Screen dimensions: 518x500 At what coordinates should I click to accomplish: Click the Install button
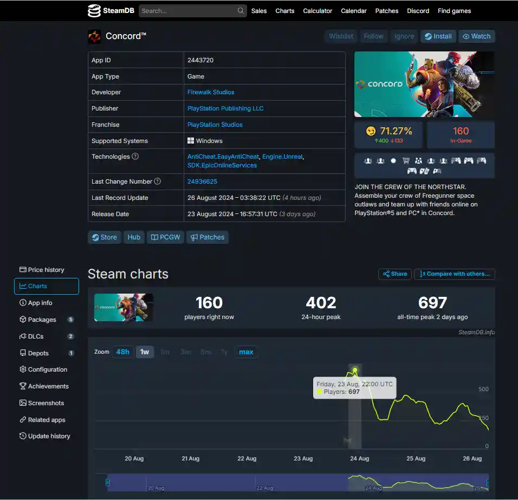click(438, 36)
